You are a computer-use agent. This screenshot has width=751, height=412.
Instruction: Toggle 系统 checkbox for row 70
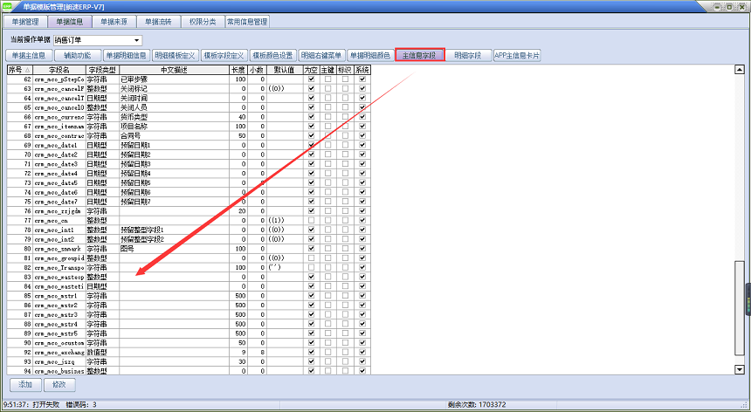[362, 154]
